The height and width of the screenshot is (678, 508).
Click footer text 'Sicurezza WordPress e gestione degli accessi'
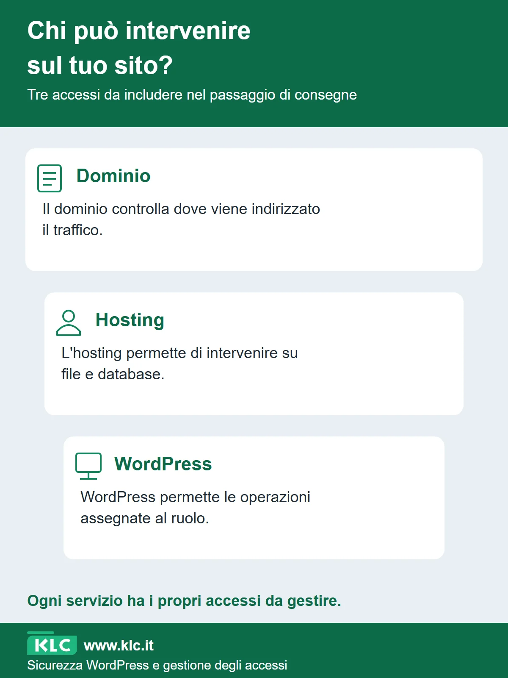(157, 665)
